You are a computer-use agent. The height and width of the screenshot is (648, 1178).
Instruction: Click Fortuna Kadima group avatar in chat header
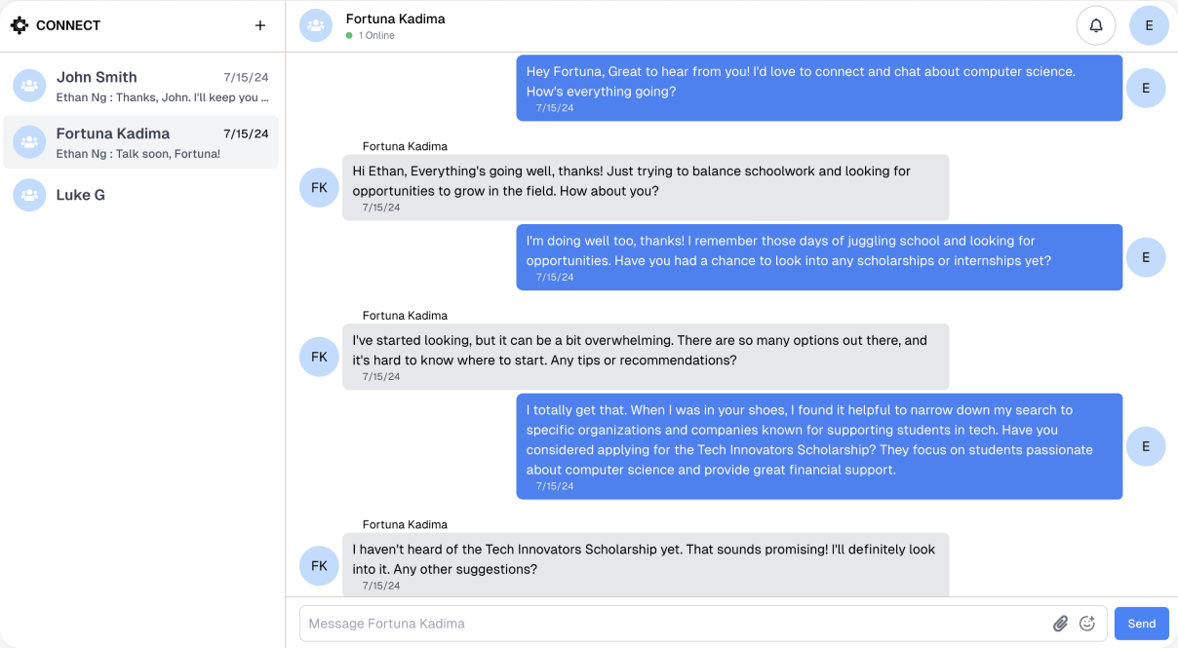click(315, 25)
